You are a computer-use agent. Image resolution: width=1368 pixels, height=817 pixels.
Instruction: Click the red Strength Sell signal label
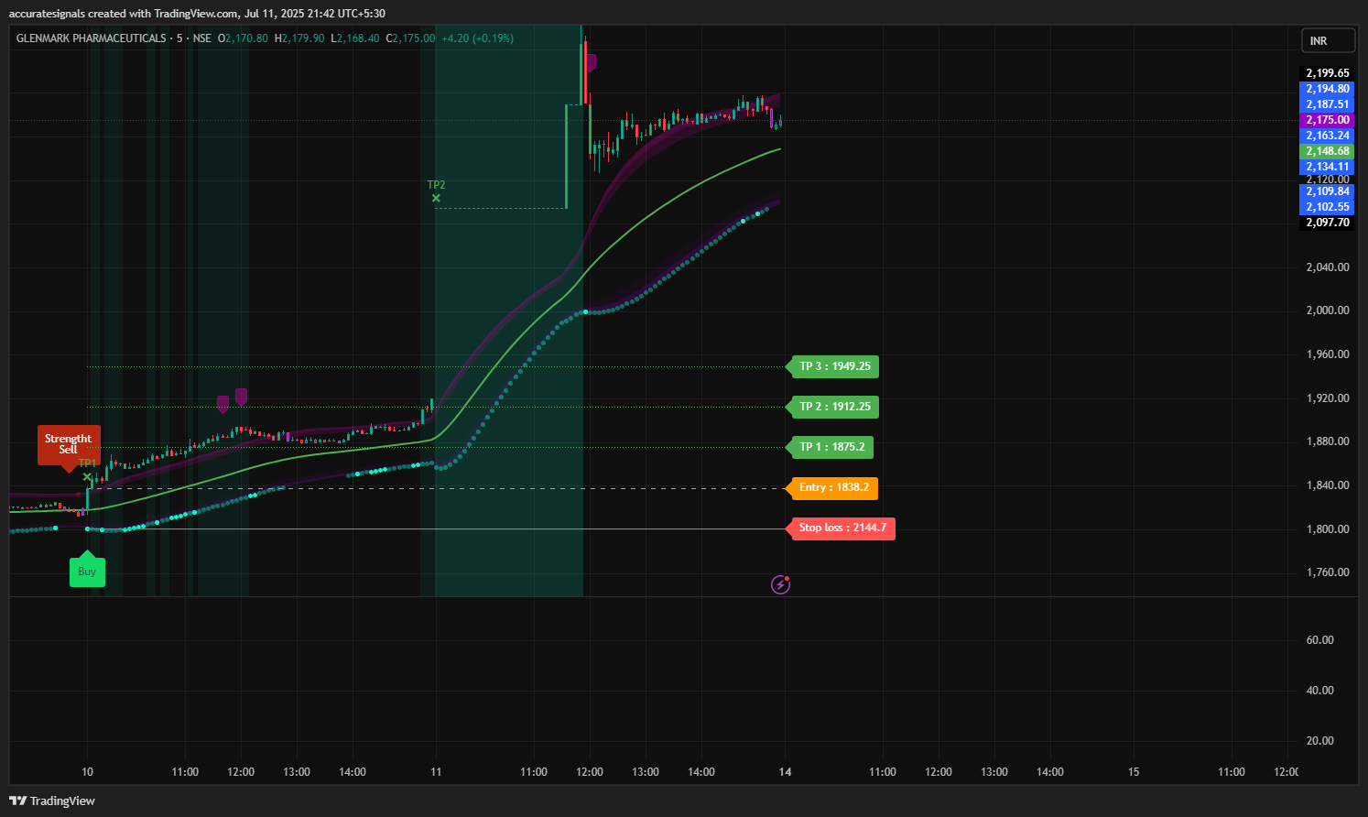pos(69,444)
